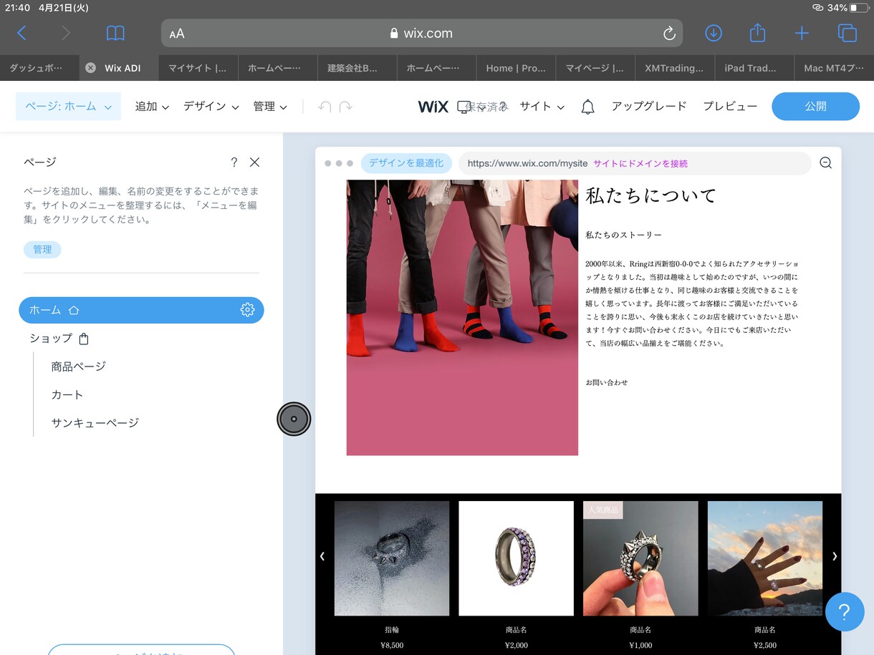Select カート page
The width and height of the screenshot is (874, 655).
67,394
